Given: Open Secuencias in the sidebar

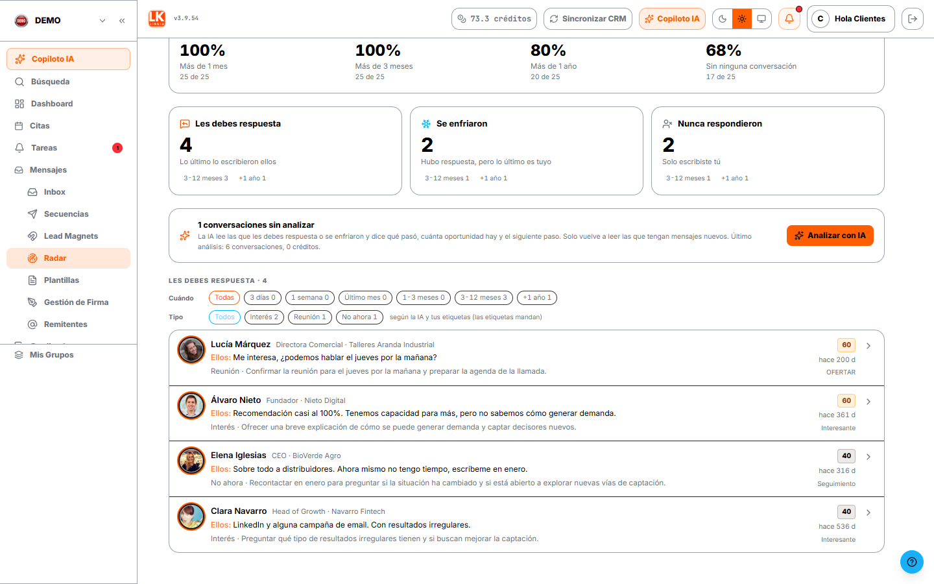Looking at the screenshot, I should pos(68,214).
